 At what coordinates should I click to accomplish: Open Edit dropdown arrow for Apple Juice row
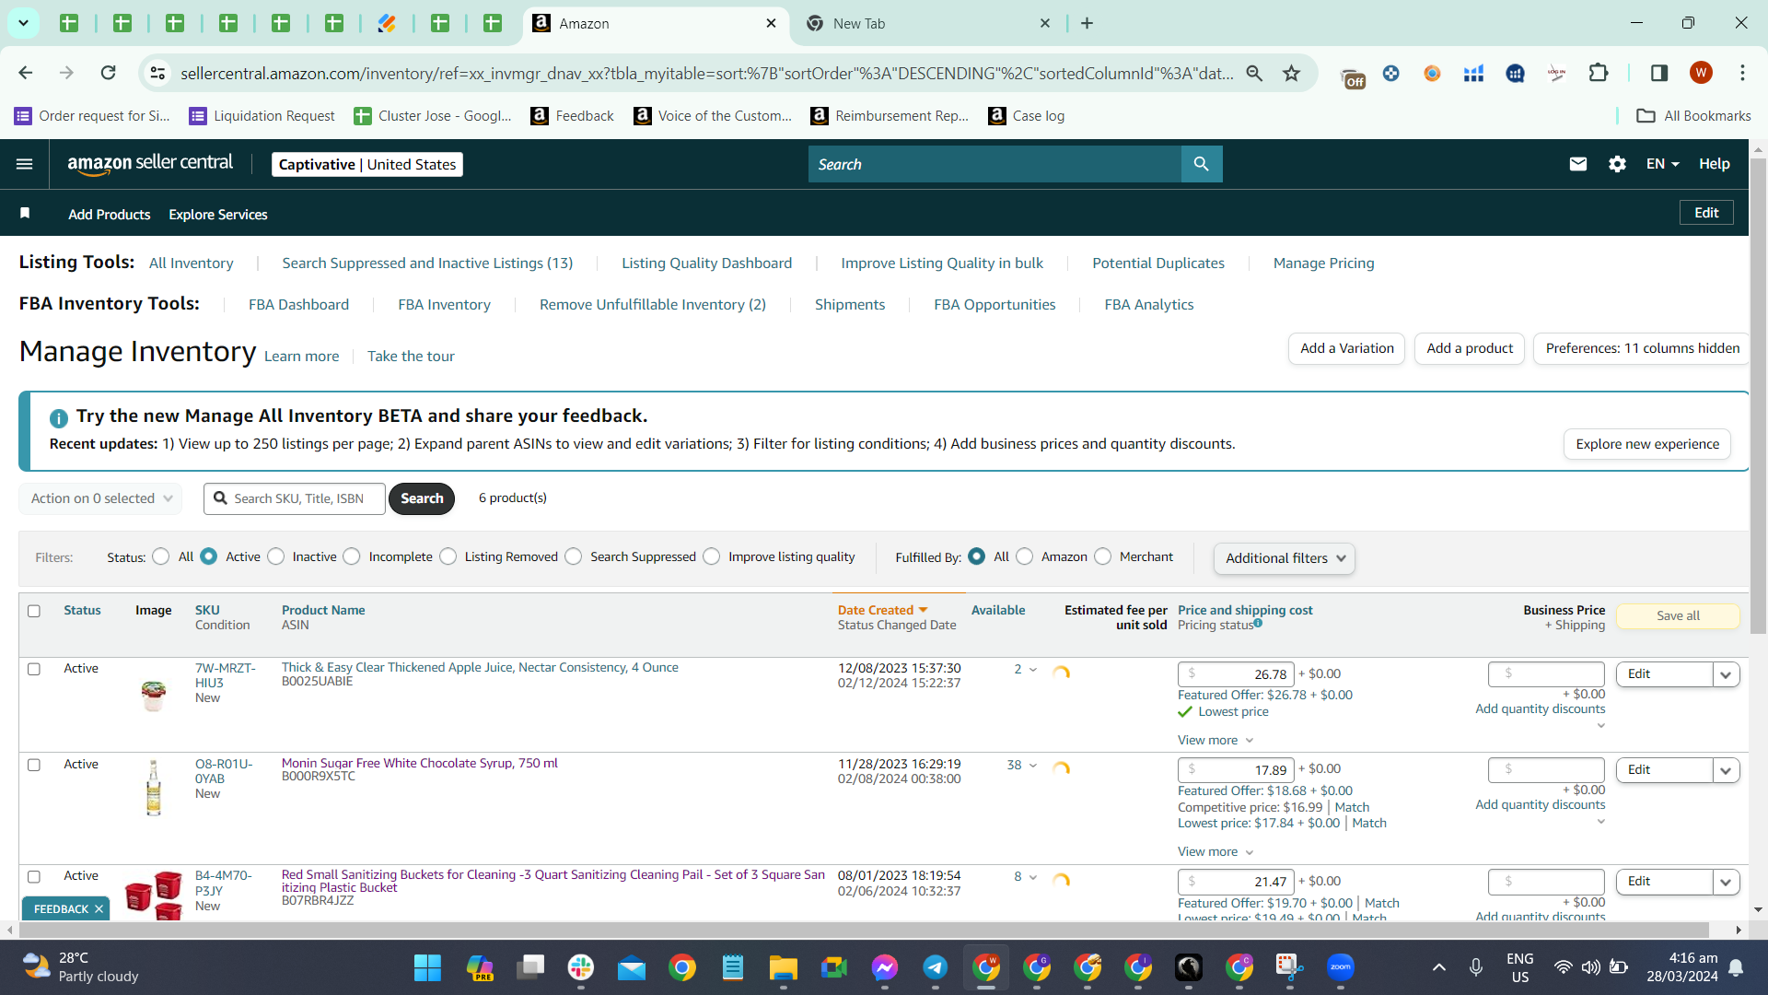1726,674
